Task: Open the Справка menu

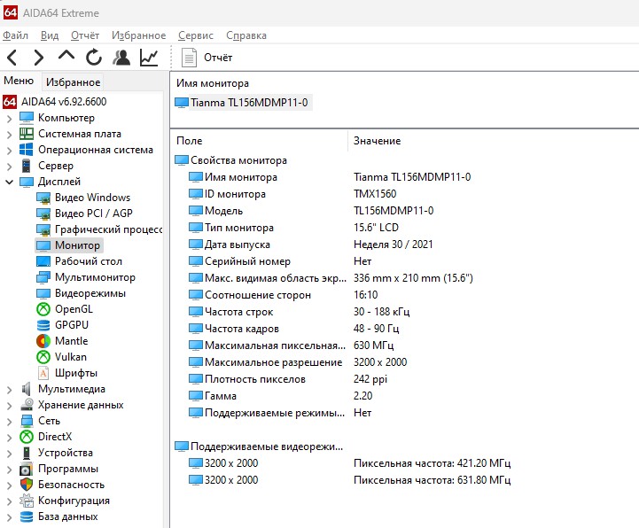Action: point(246,35)
